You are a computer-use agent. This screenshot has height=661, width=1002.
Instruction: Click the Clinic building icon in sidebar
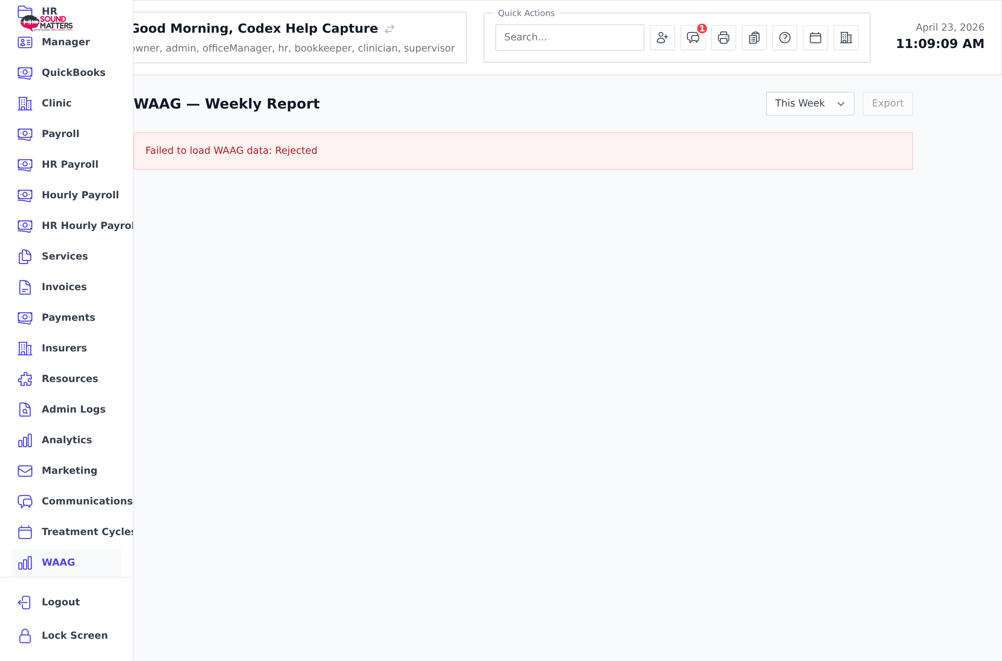coord(25,103)
